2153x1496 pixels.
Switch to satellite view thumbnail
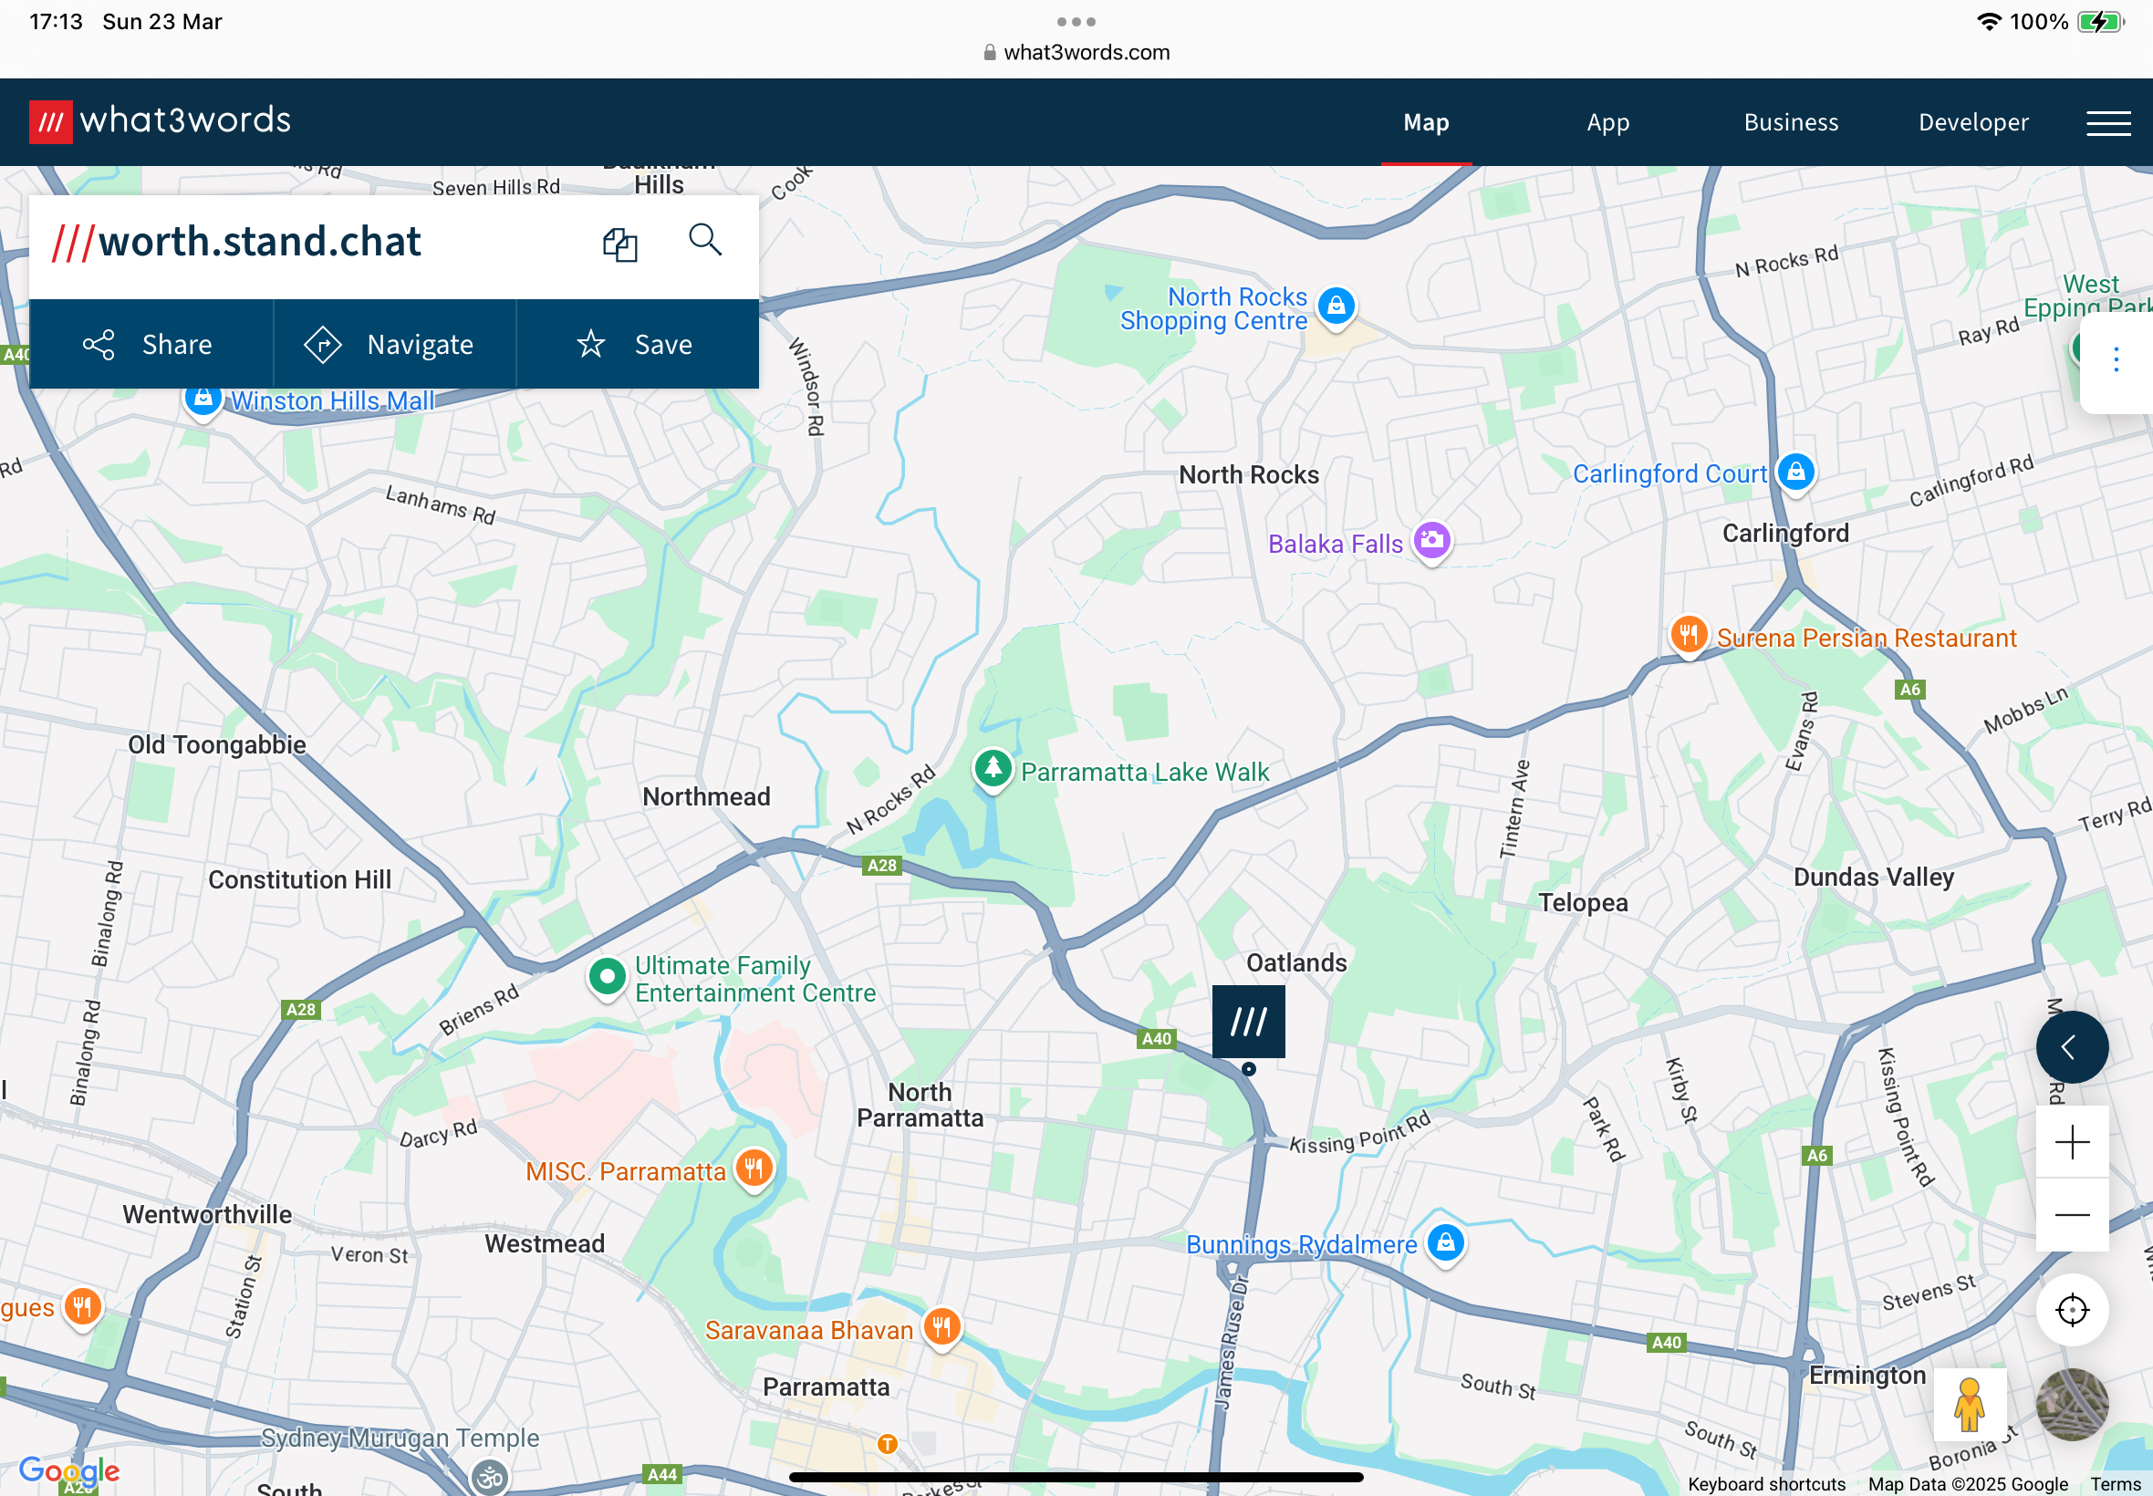pyautogui.click(x=2072, y=1404)
